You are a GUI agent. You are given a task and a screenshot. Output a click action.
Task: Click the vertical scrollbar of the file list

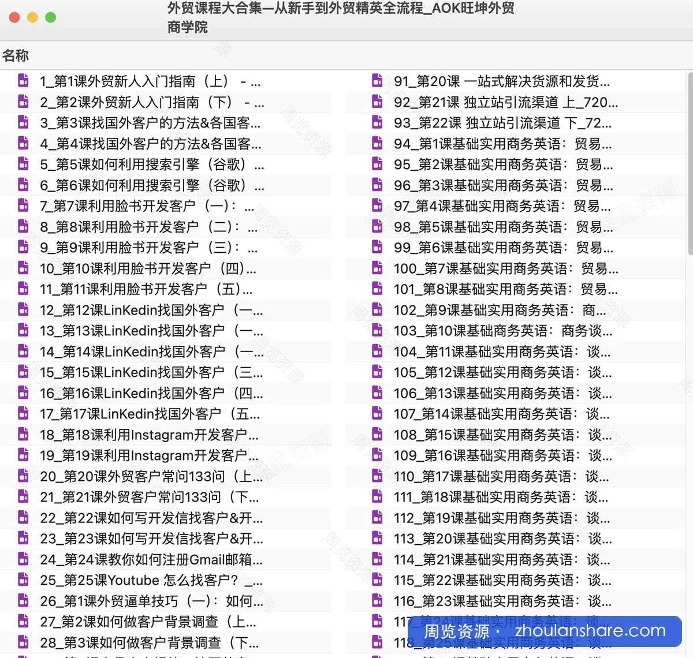point(690,164)
